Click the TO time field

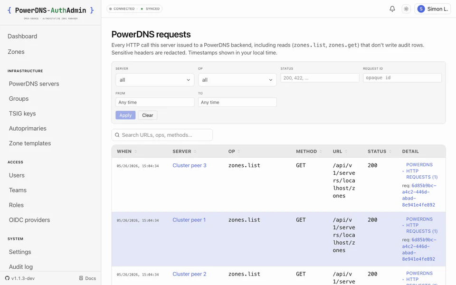click(x=237, y=102)
